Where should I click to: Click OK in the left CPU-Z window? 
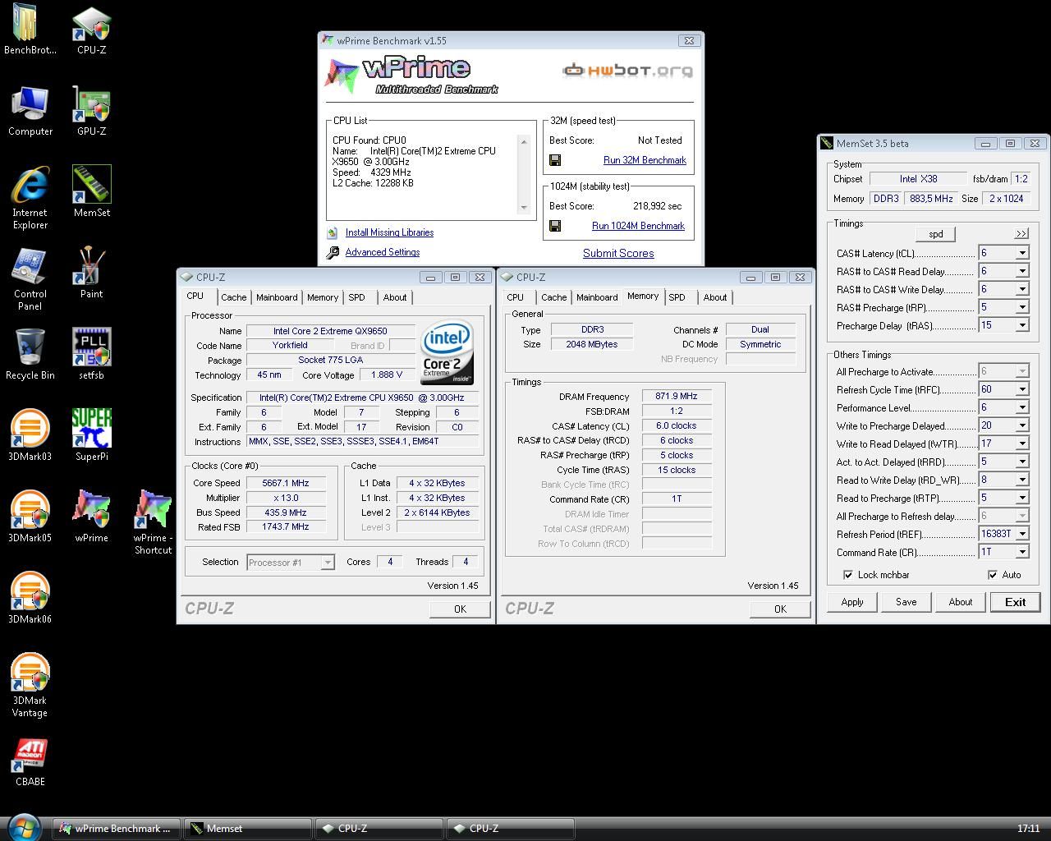coord(460,609)
